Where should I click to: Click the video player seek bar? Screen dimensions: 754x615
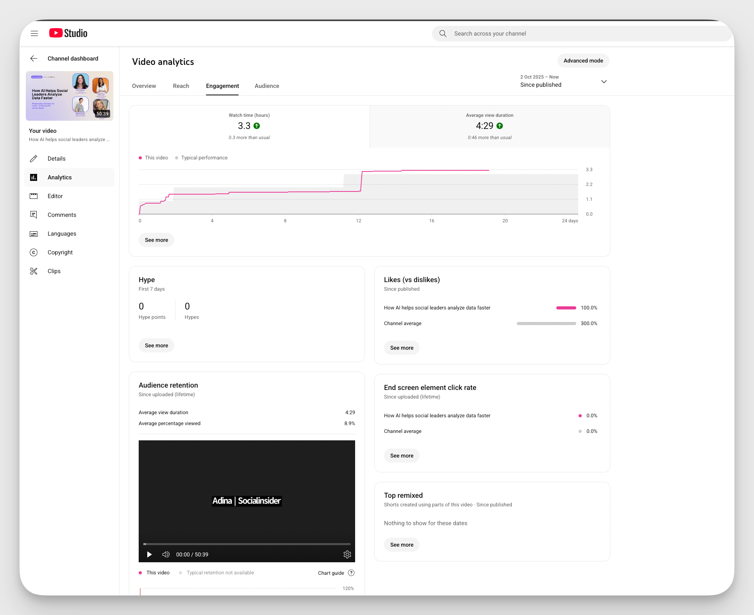[247, 544]
